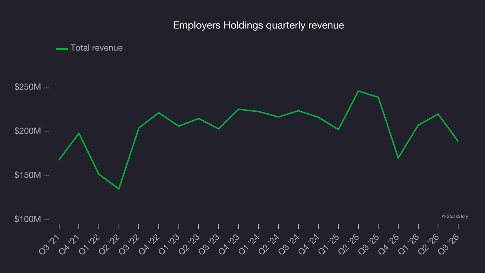Image resolution: width=485 pixels, height=273 pixels.
Task: Click the Total revenue legend label
Action: coord(97,48)
